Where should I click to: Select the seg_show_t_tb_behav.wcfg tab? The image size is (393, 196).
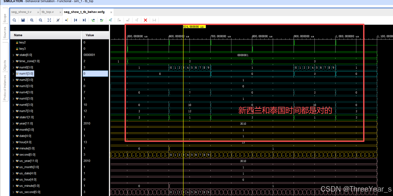click(x=84, y=12)
